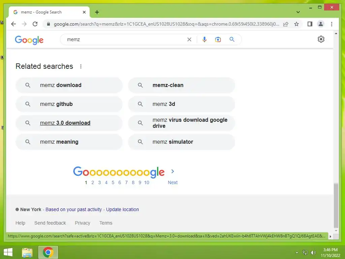Go to results page 10
This screenshot has width=345, height=259.
(147, 182)
